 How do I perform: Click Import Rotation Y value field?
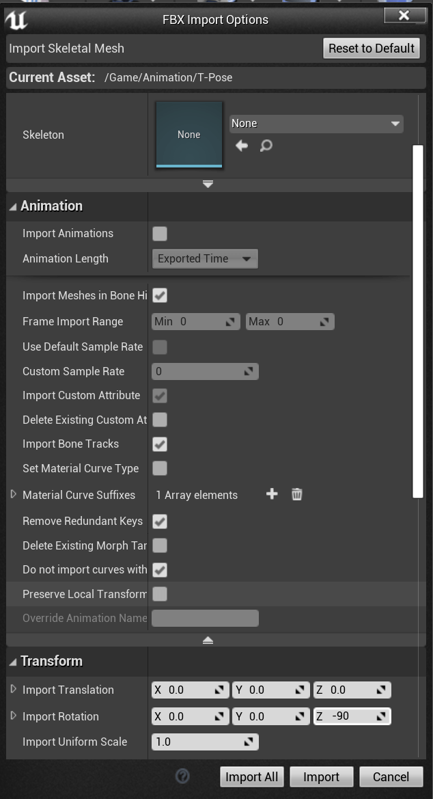tap(271, 716)
